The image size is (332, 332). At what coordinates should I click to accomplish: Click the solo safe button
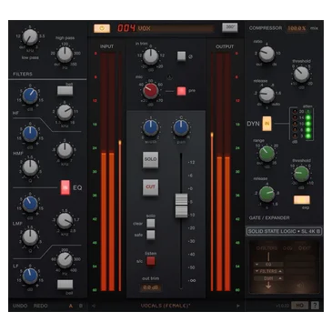point(151,235)
